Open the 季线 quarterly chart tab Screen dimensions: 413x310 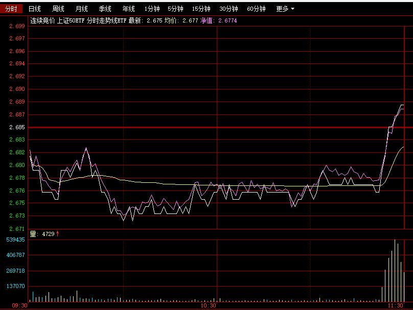[105, 9]
